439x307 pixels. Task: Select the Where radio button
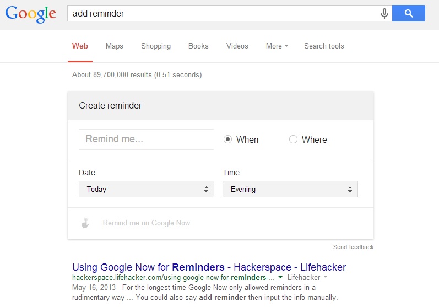coord(293,139)
